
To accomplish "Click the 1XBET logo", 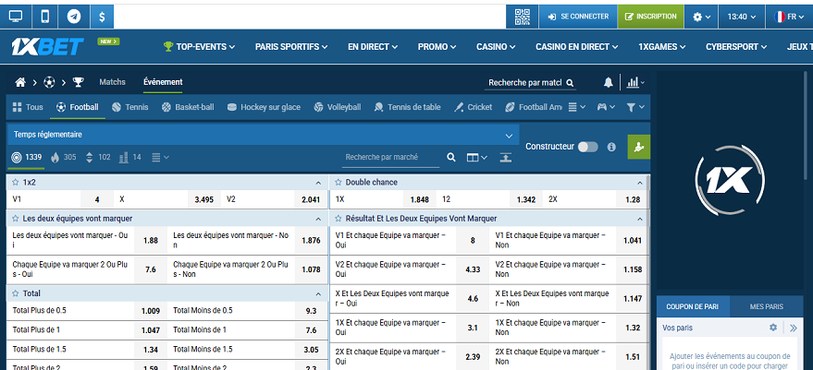I will coord(48,46).
